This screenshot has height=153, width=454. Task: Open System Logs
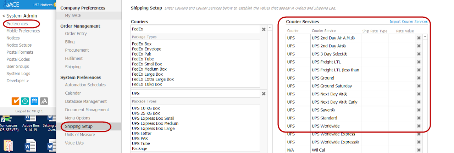pyautogui.click(x=18, y=73)
